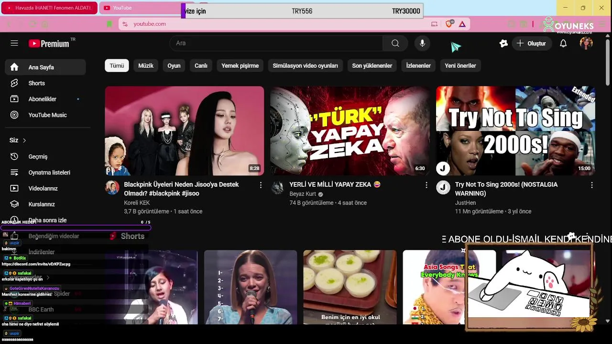Open Blackpink Üyeleri video title link
This screenshot has width=612, height=344.
pyautogui.click(x=181, y=189)
